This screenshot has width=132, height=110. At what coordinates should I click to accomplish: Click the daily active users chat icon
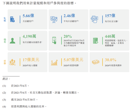[x=54, y=20]
